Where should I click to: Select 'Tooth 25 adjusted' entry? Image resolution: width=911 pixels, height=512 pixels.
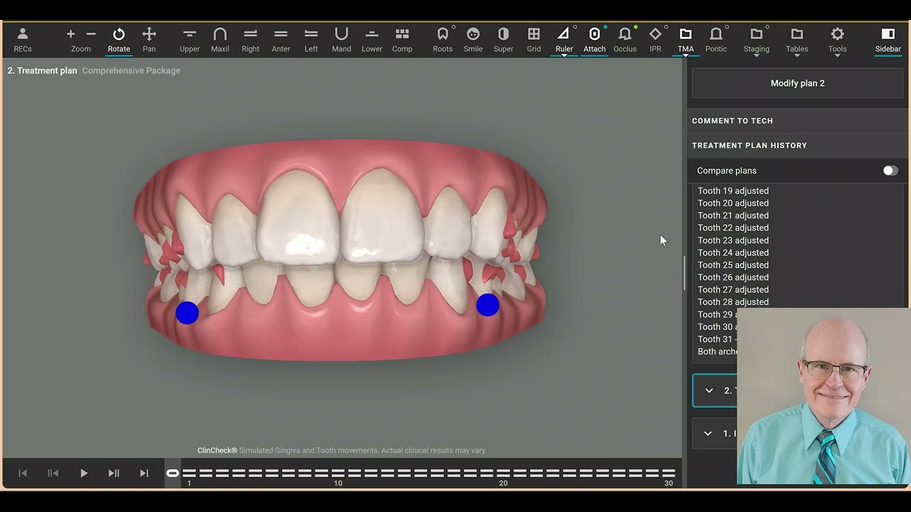tap(733, 265)
